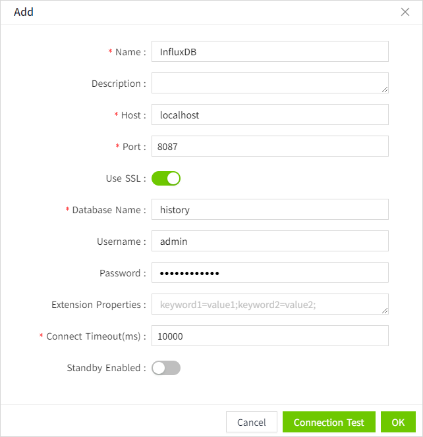Screen dimensions: 423x437
Task: Click the Name input field containing InfluxDB
Action: click(269, 51)
